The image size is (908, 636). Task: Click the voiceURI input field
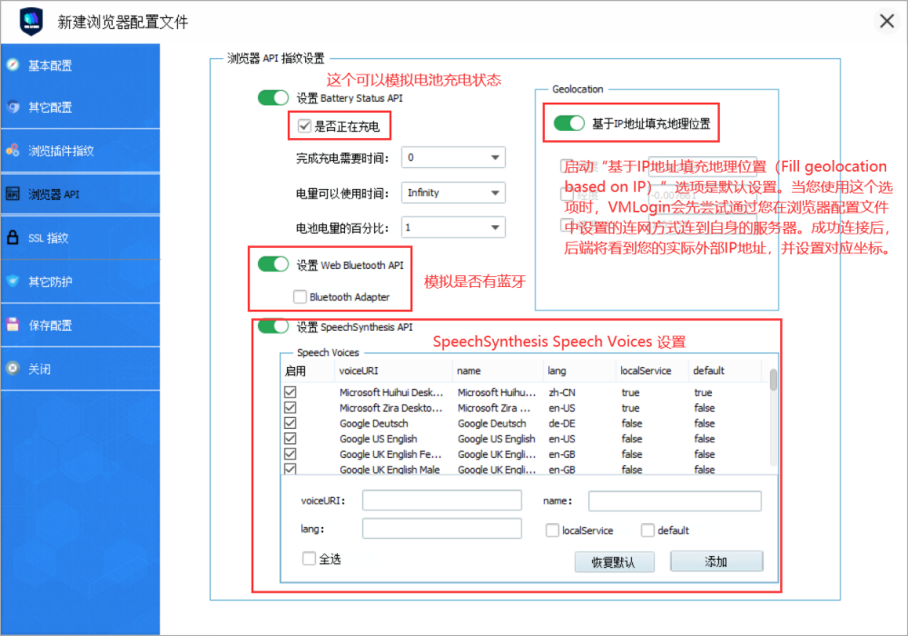[442, 501]
